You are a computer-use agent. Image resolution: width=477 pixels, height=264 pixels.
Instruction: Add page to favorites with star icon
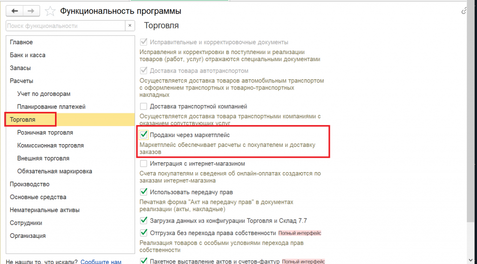pos(50,12)
